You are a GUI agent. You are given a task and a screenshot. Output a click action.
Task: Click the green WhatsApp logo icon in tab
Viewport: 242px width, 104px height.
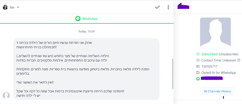(x=78, y=19)
